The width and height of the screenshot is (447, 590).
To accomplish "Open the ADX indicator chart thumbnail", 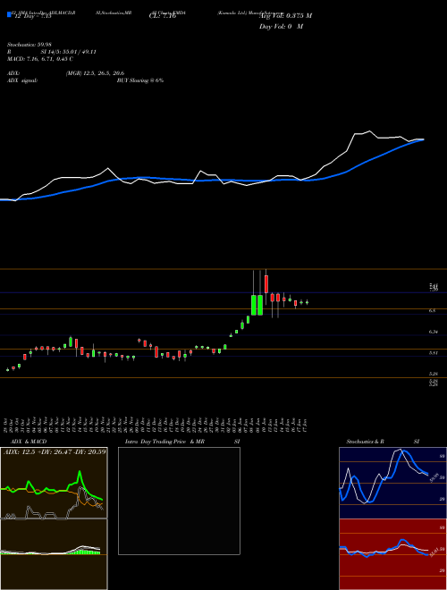I will click(54, 483).
